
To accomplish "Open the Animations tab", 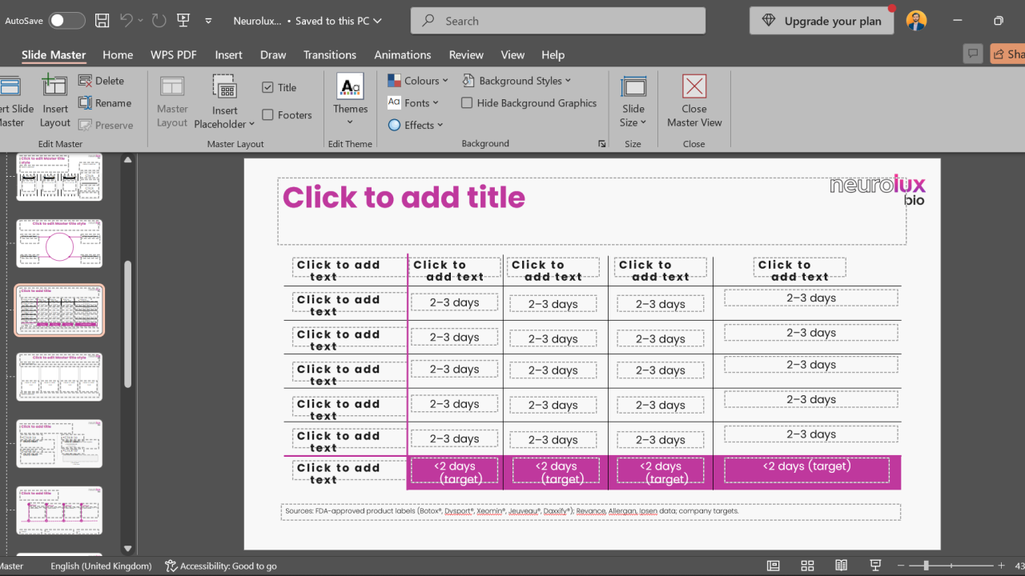I will click(x=403, y=54).
